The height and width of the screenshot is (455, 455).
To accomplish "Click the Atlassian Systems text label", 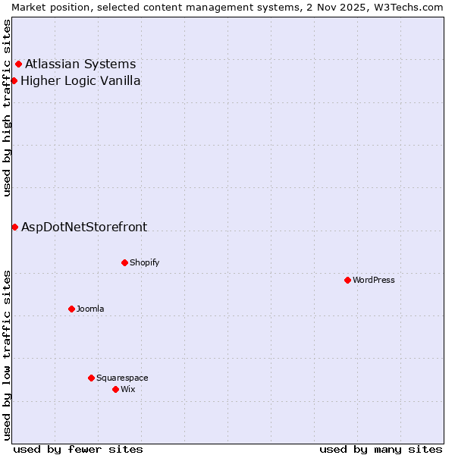I will coord(80,64).
